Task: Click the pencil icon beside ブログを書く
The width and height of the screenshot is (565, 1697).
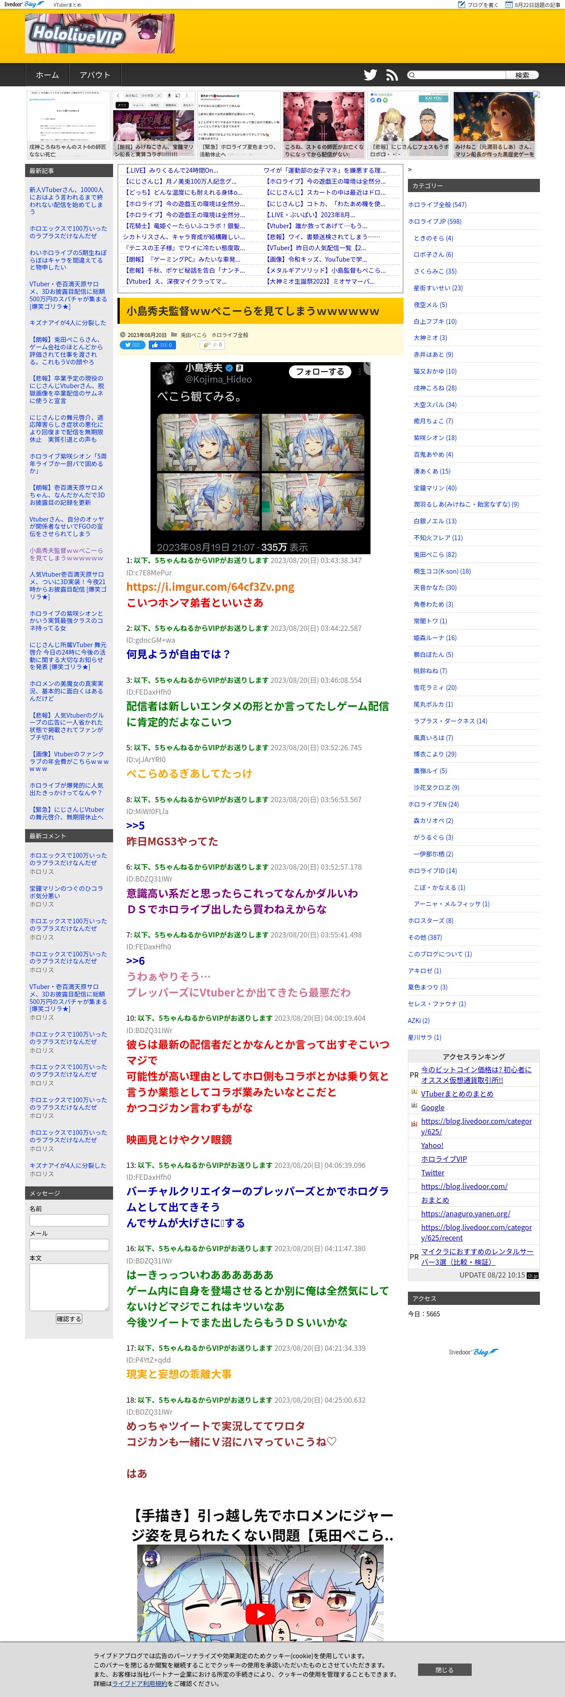Action: pos(461,4)
